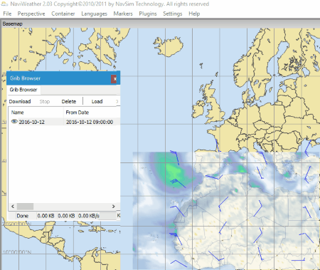The height and width of the screenshot is (270, 320).
Task: Click the 2016-10-12 09:00:00 From Date cell
Action: 90,122
